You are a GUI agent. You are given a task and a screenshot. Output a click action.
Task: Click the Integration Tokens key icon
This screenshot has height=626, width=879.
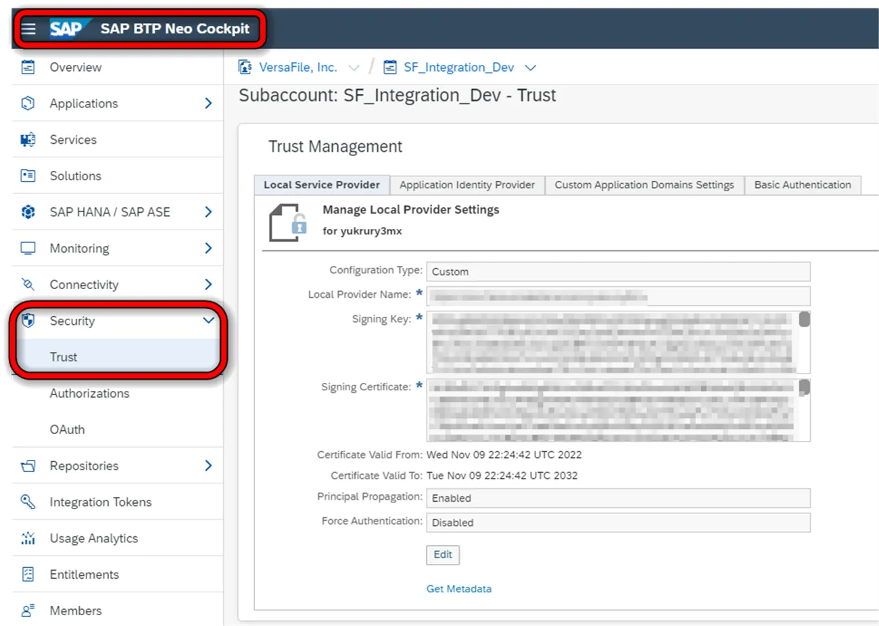coord(28,502)
